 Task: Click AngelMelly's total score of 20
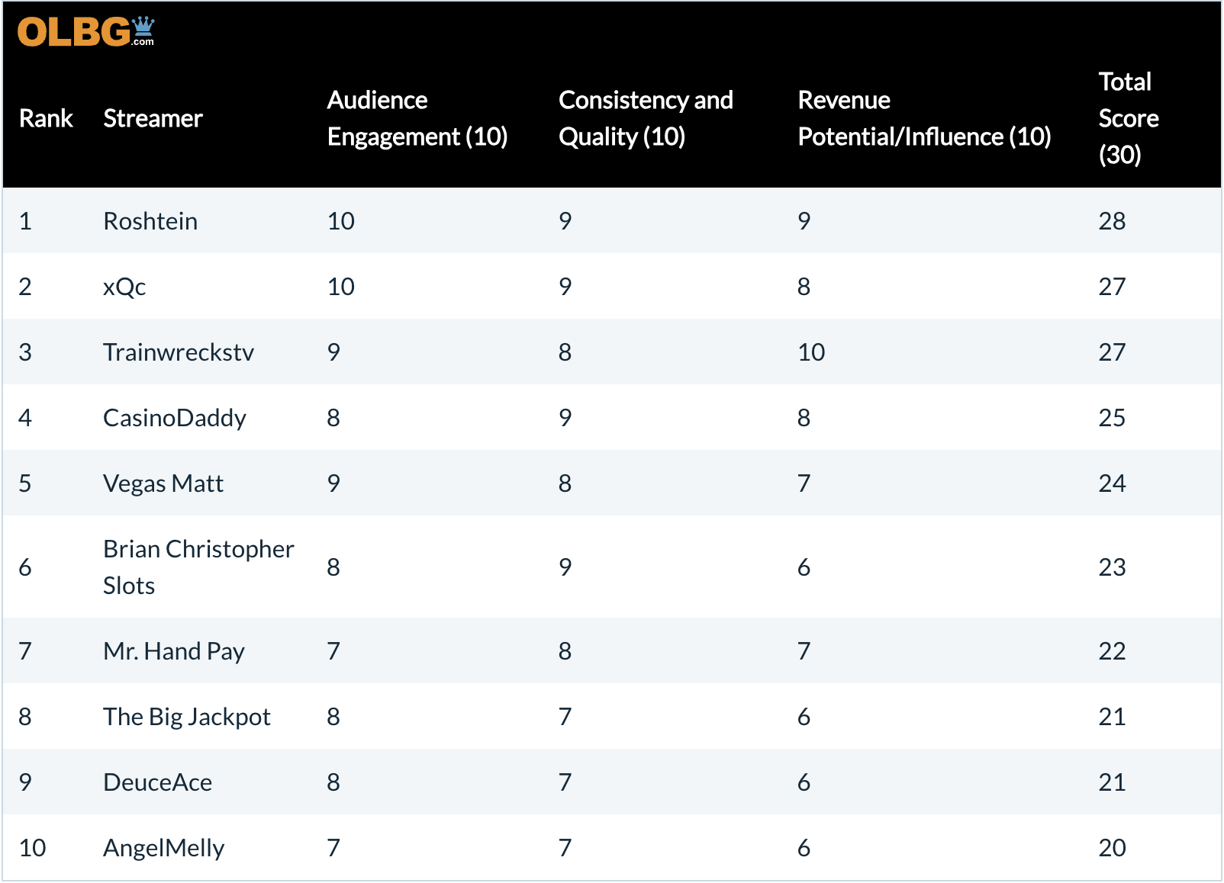[1112, 848]
